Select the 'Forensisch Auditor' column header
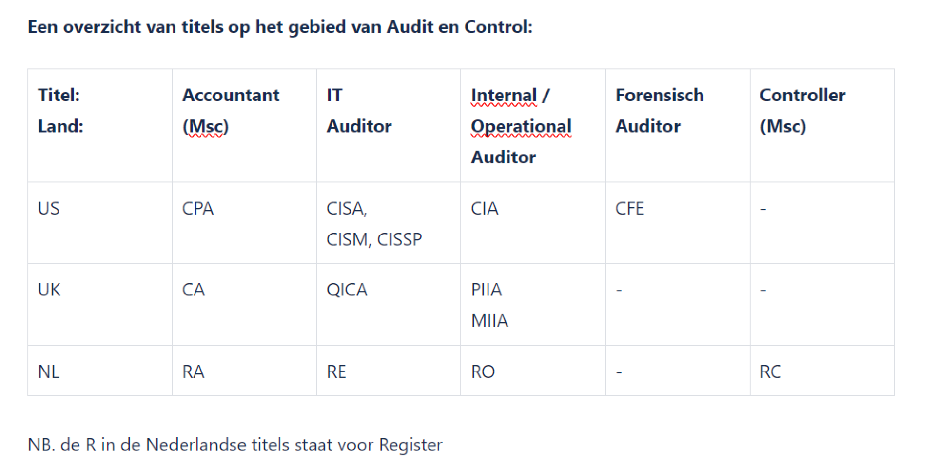The image size is (936, 470). (659, 111)
